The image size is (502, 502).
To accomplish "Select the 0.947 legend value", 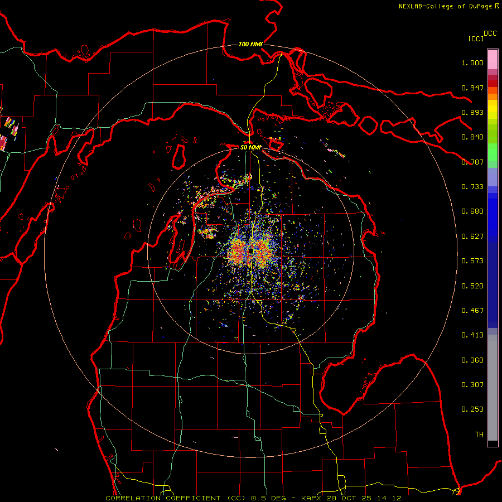I will click(x=472, y=88).
